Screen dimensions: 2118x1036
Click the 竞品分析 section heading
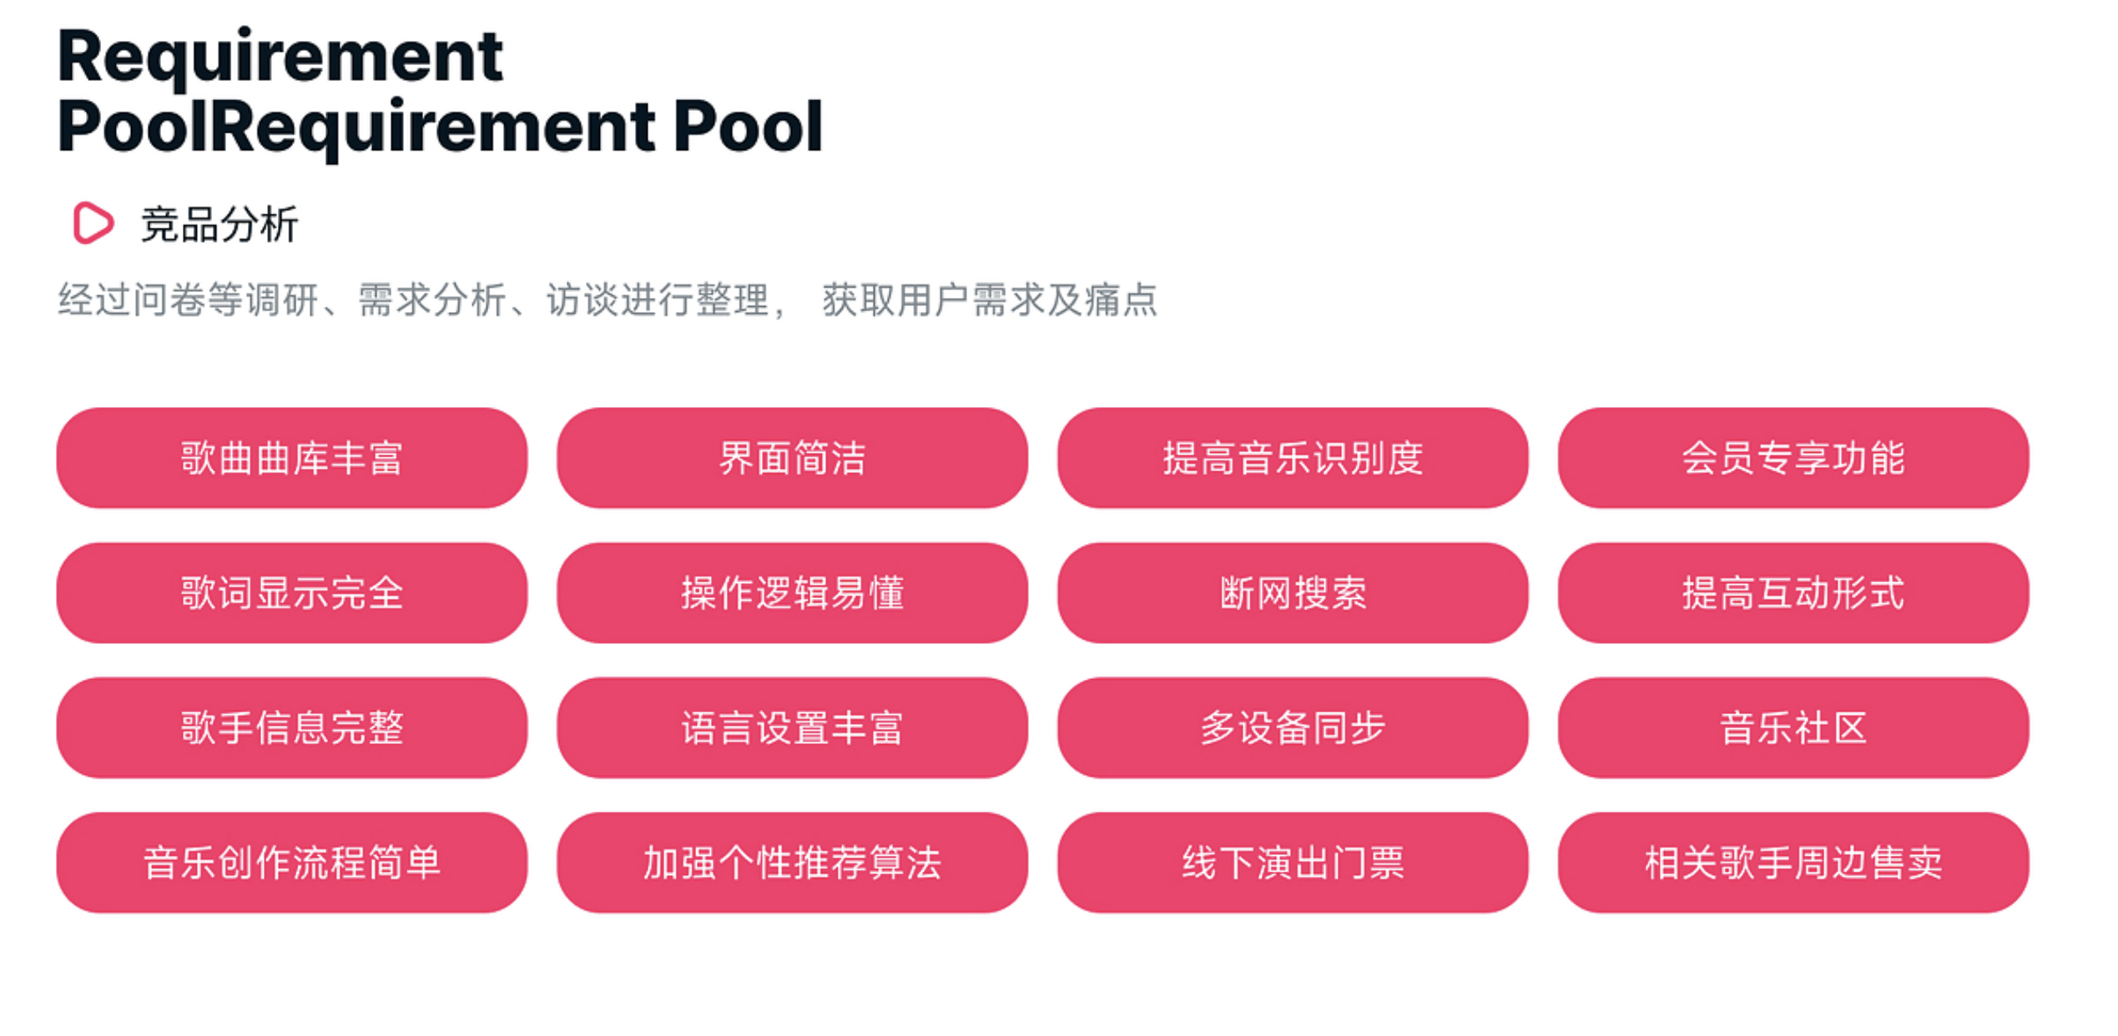click(x=219, y=224)
